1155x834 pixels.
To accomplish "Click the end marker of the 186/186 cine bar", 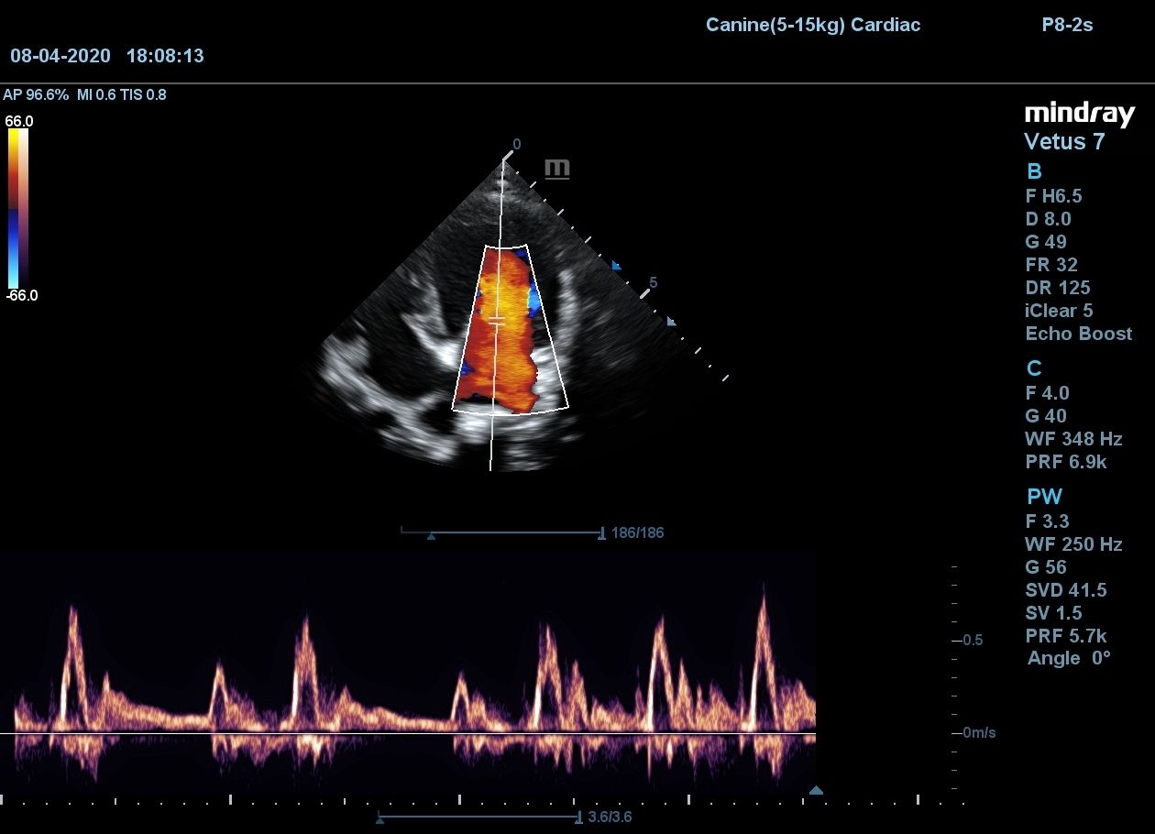I will [601, 532].
